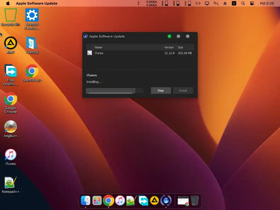Click the network arrows icon in menu bar

[x=198, y=3]
